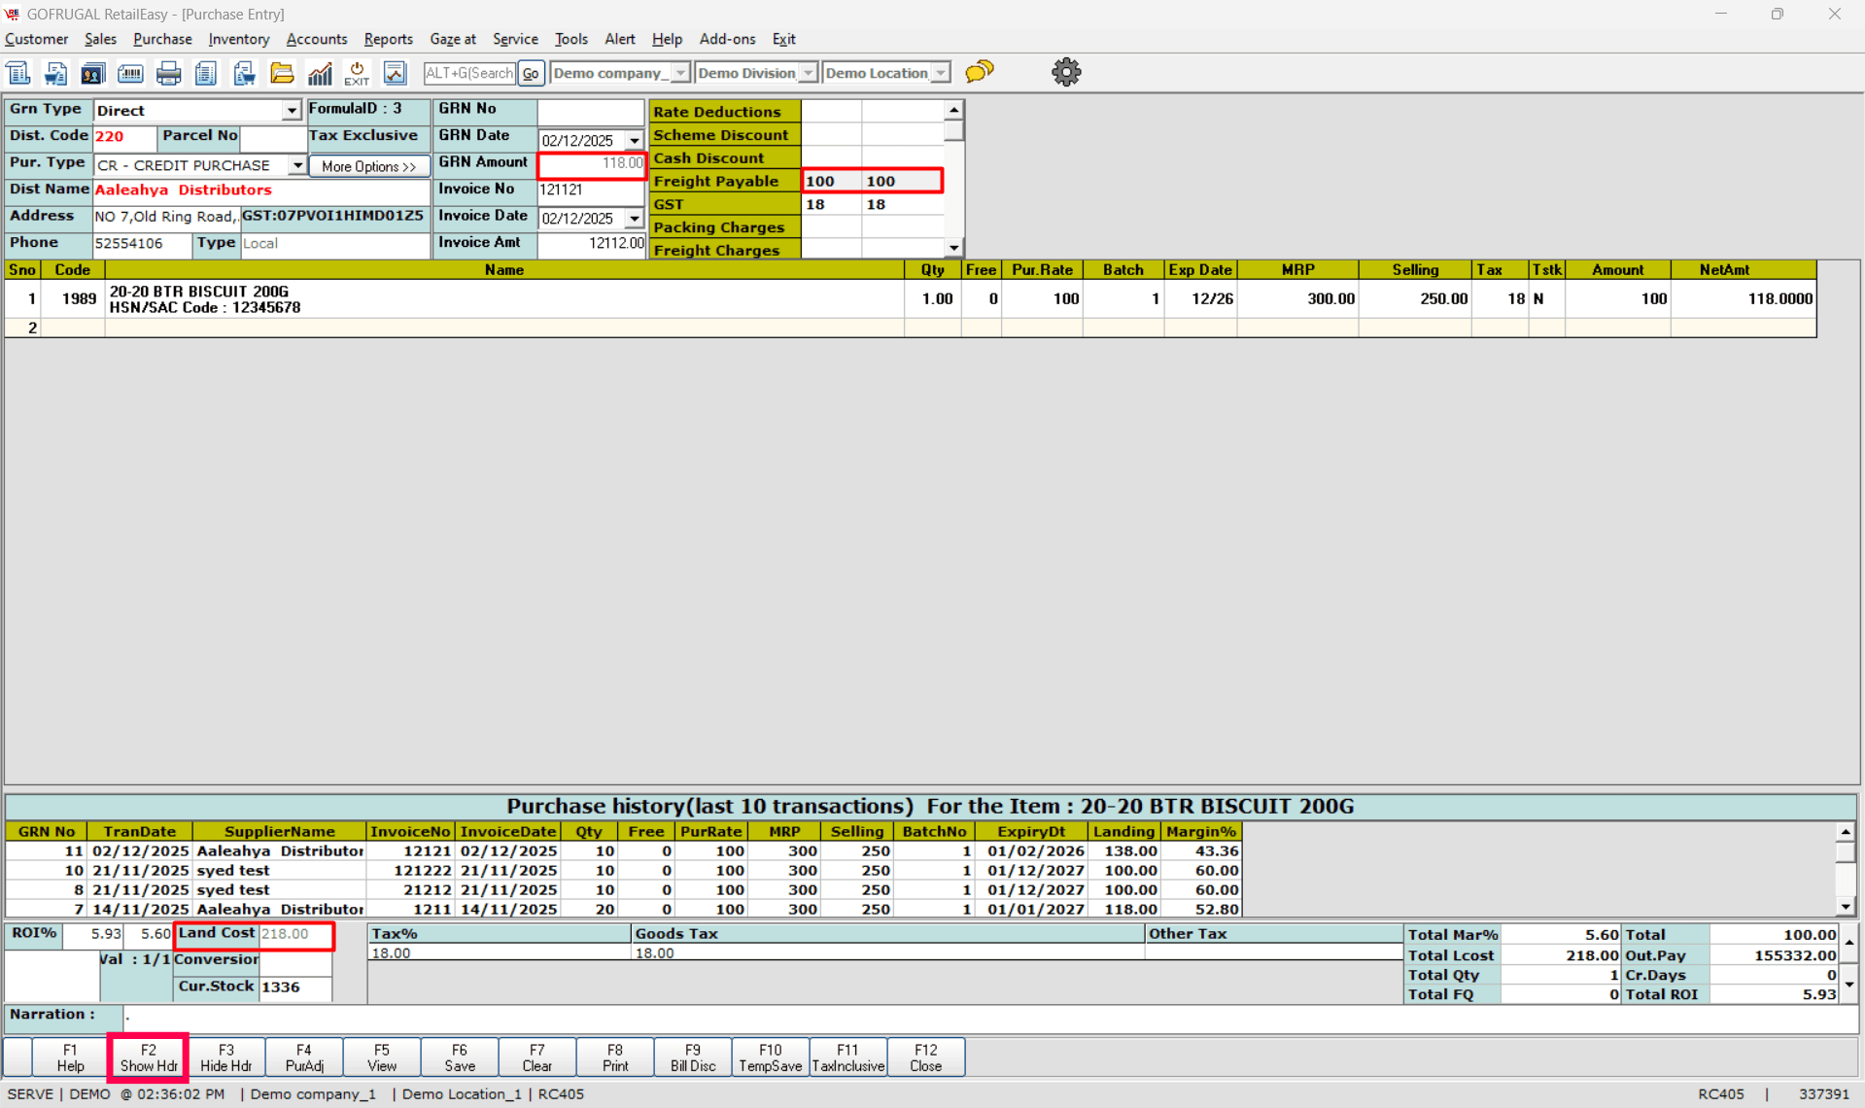
Task: Click the printer icon in the toolbar
Action: [168, 73]
